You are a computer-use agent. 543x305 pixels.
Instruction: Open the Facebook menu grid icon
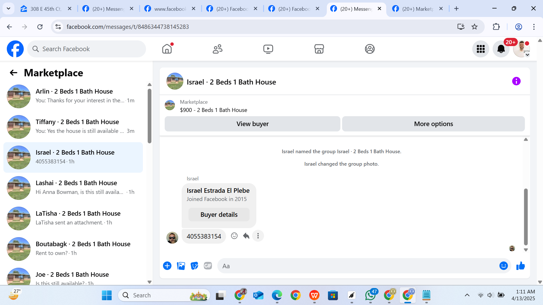pyautogui.click(x=481, y=49)
